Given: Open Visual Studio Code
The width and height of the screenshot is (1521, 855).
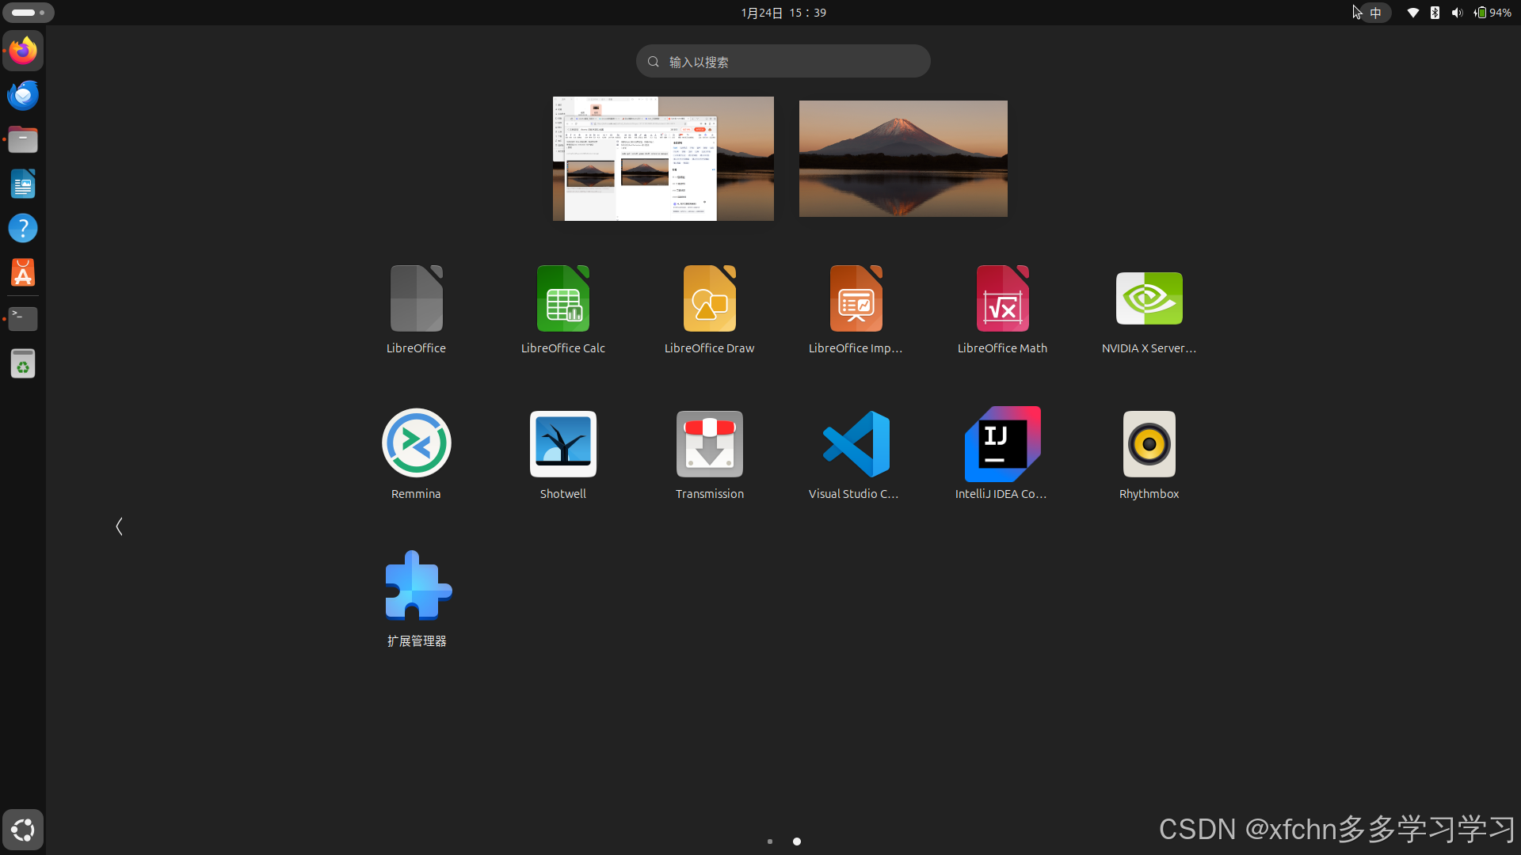Looking at the screenshot, I should point(856,454).
